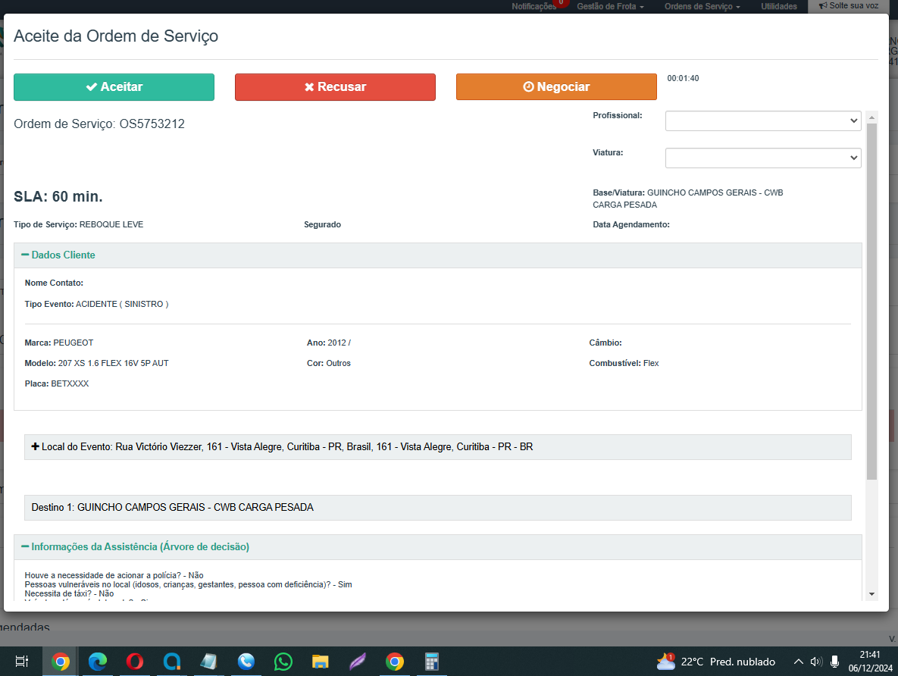Click the volume speaker tray icon
Screen dimensions: 898x676
pyautogui.click(x=816, y=662)
